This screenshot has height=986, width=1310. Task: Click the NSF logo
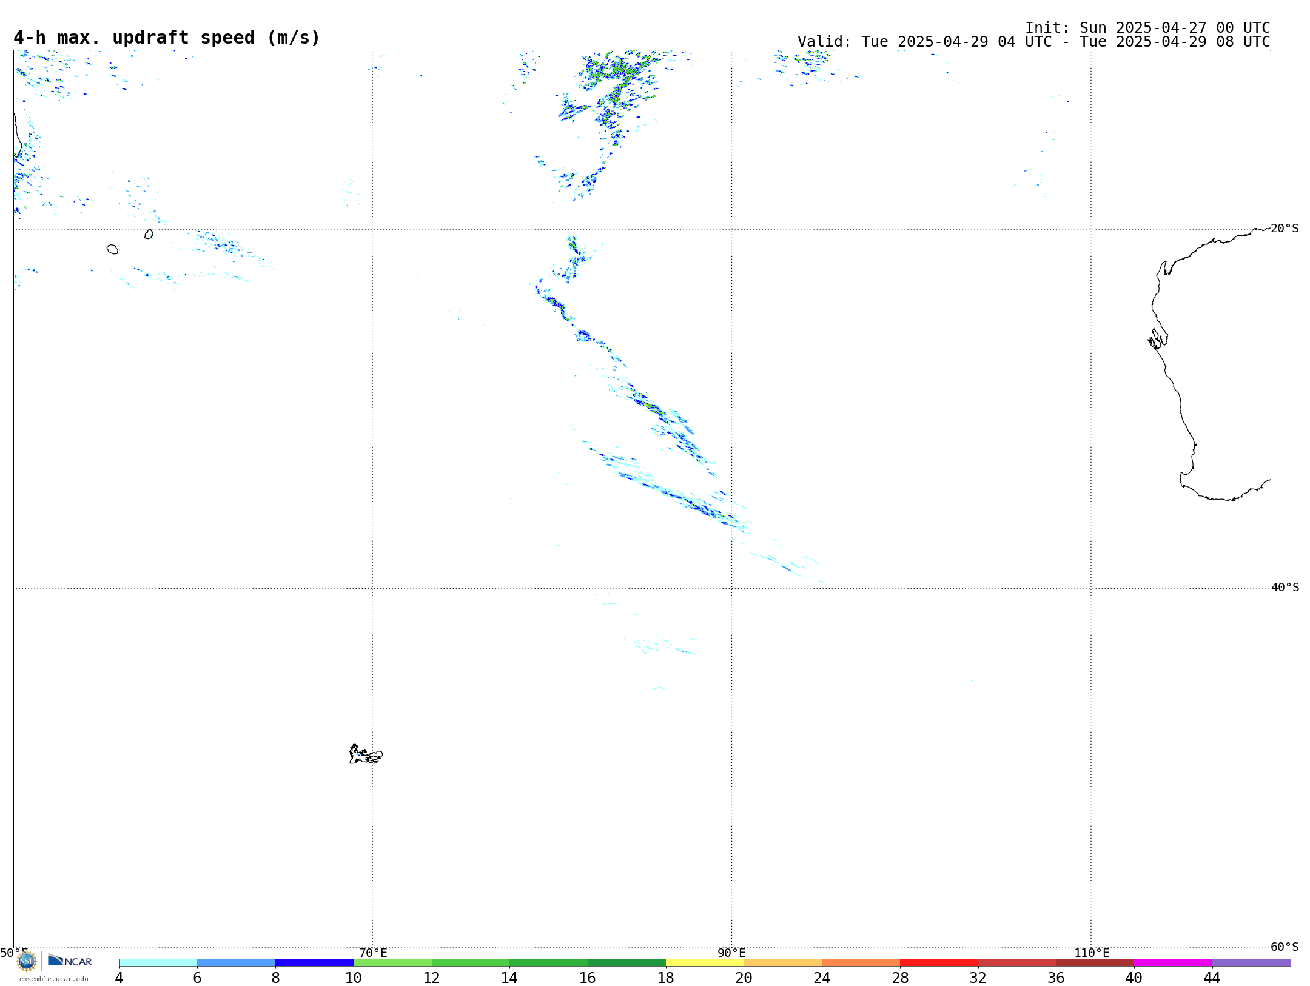coord(27,961)
